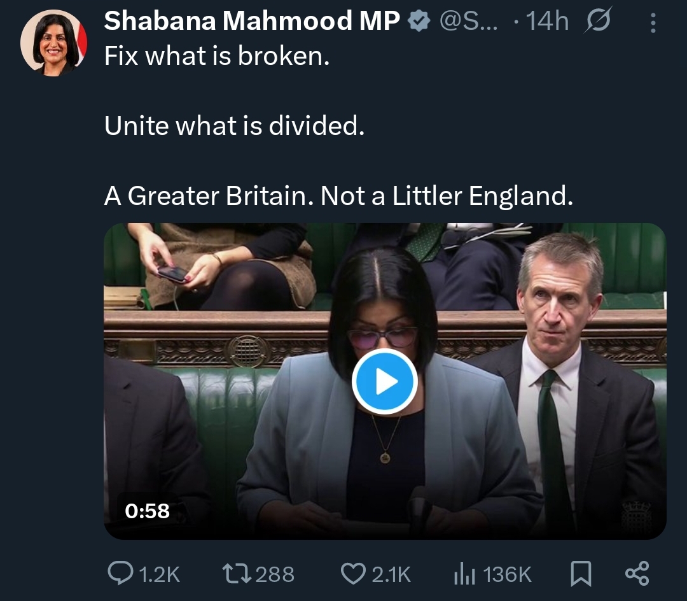Viewport: 687px width, 601px height.
Task: Click the Shabana Mahmood MP display name
Action: click(252, 22)
